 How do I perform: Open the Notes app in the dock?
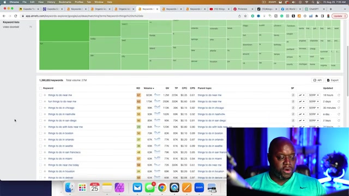click(x=107, y=188)
